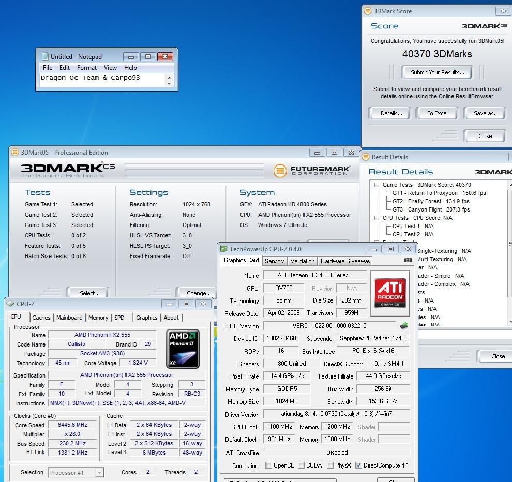Toggle the DirectCompute 4.1 checkbox
The width and height of the screenshot is (512, 482).
358,465
